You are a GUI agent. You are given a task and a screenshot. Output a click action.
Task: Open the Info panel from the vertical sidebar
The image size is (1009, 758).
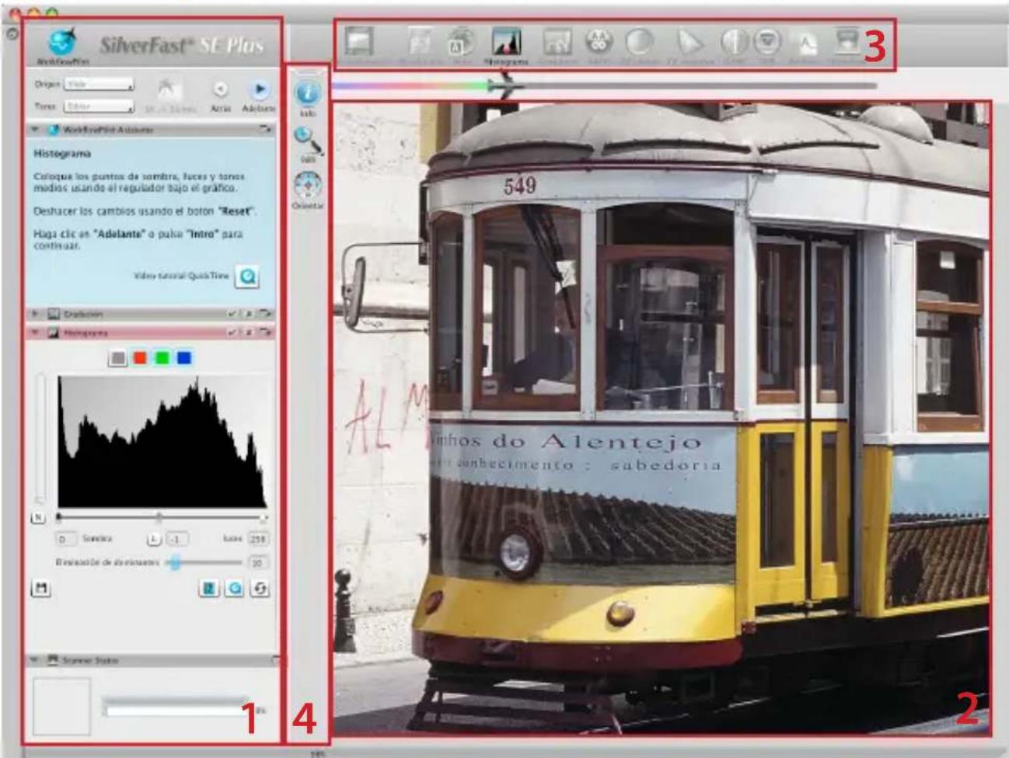coord(306,92)
